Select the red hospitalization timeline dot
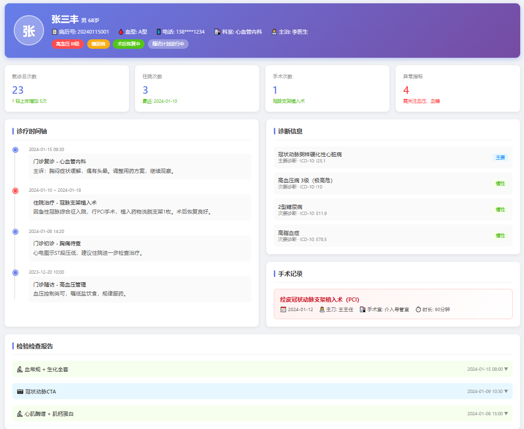This screenshot has height=429, width=524. 15,191
